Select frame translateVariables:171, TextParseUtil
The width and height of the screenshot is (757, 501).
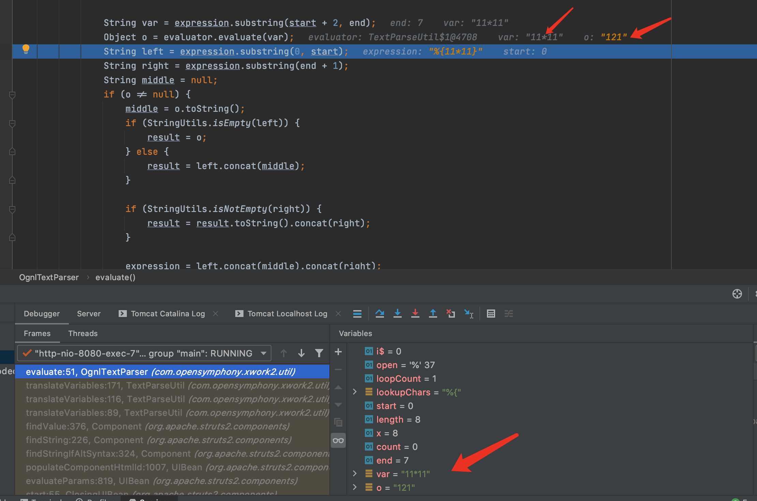point(172,385)
